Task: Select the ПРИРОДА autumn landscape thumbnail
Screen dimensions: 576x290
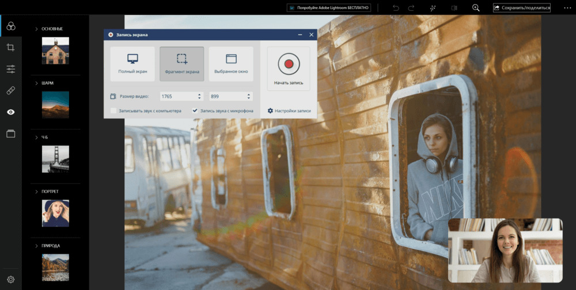Action: click(55, 268)
